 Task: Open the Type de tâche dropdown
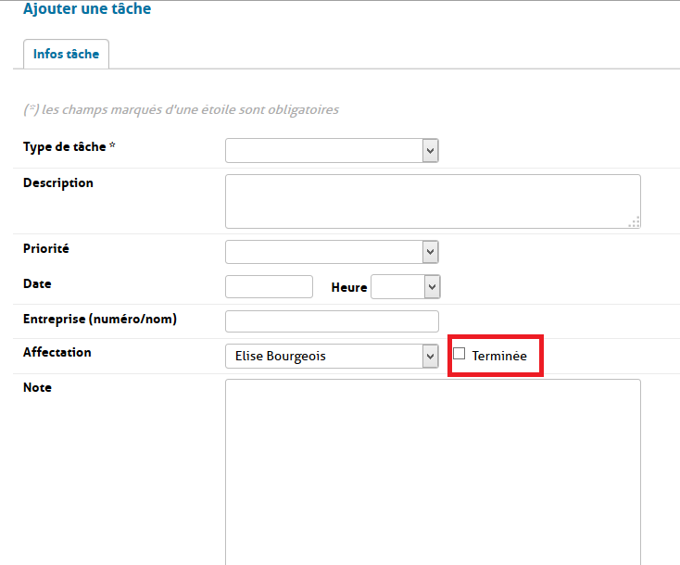(x=332, y=150)
